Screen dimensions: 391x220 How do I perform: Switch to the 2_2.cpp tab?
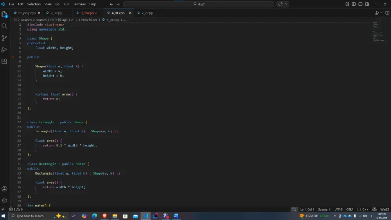[x=147, y=13]
